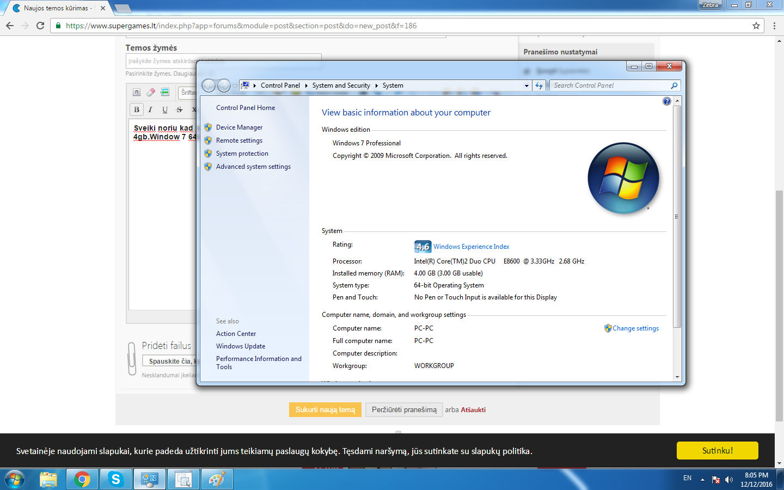784x490 pixels.
Task: Click the green special BBCode icon
Action: (165, 92)
